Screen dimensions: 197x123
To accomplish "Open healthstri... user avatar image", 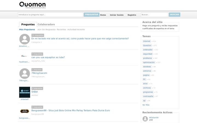I will pyautogui.click(x=24, y=56).
